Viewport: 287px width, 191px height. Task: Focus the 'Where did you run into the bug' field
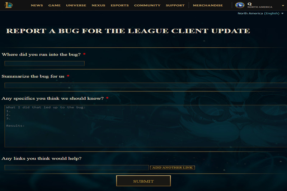pyautogui.click(x=44, y=63)
